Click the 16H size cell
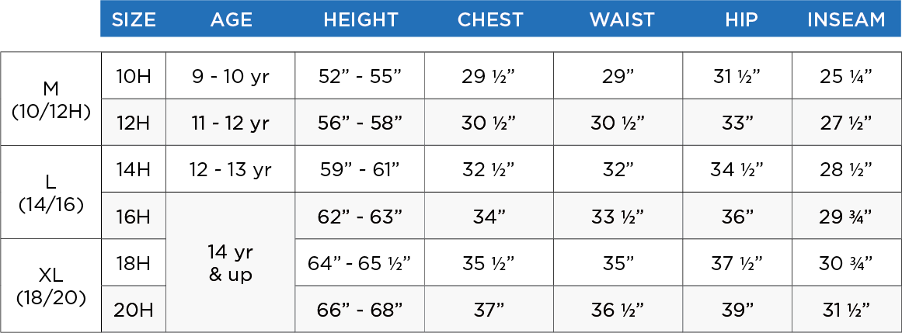Viewport: 902px width, 333px height. click(133, 217)
